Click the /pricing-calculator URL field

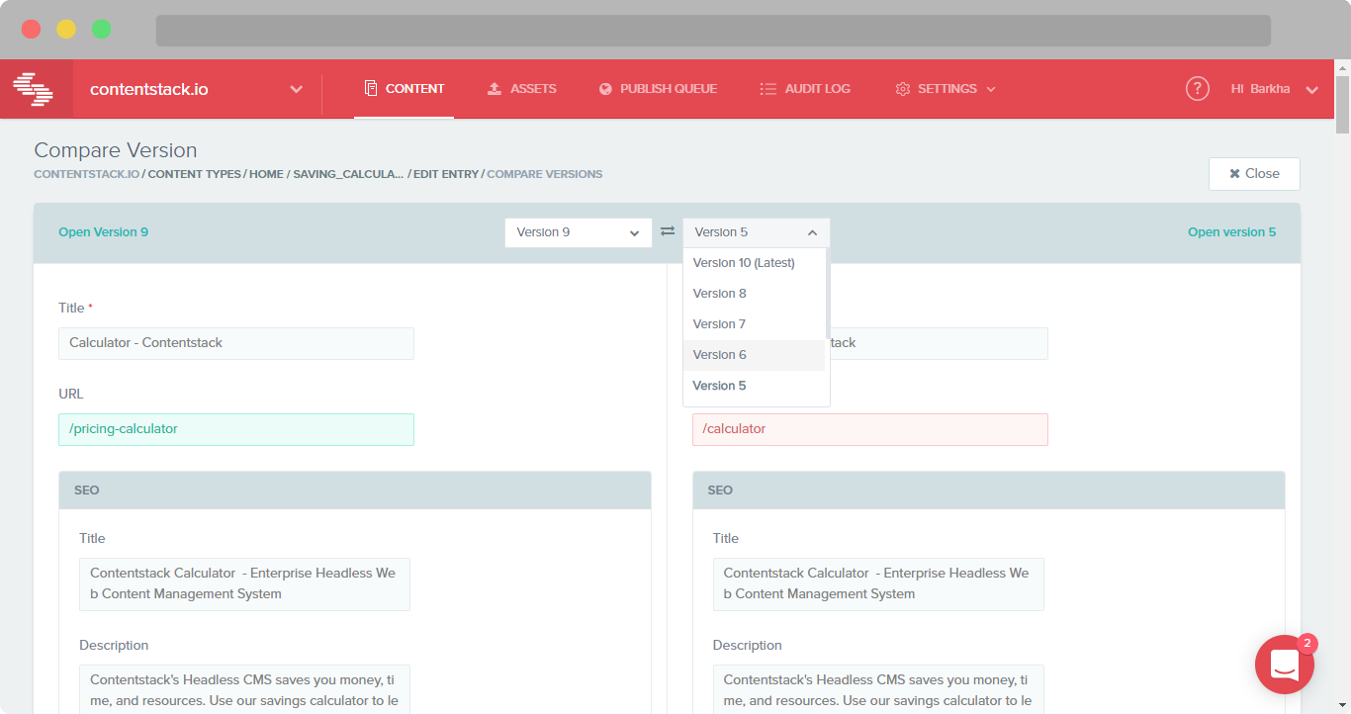pyautogui.click(x=236, y=429)
